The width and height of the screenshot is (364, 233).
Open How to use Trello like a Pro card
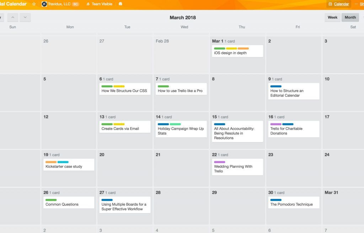click(x=181, y=89)
